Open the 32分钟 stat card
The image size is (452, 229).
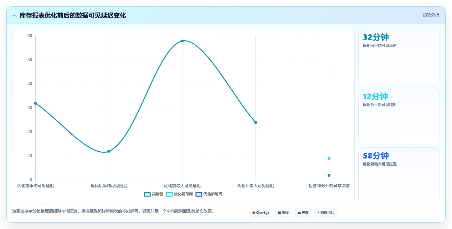(399, 57)
